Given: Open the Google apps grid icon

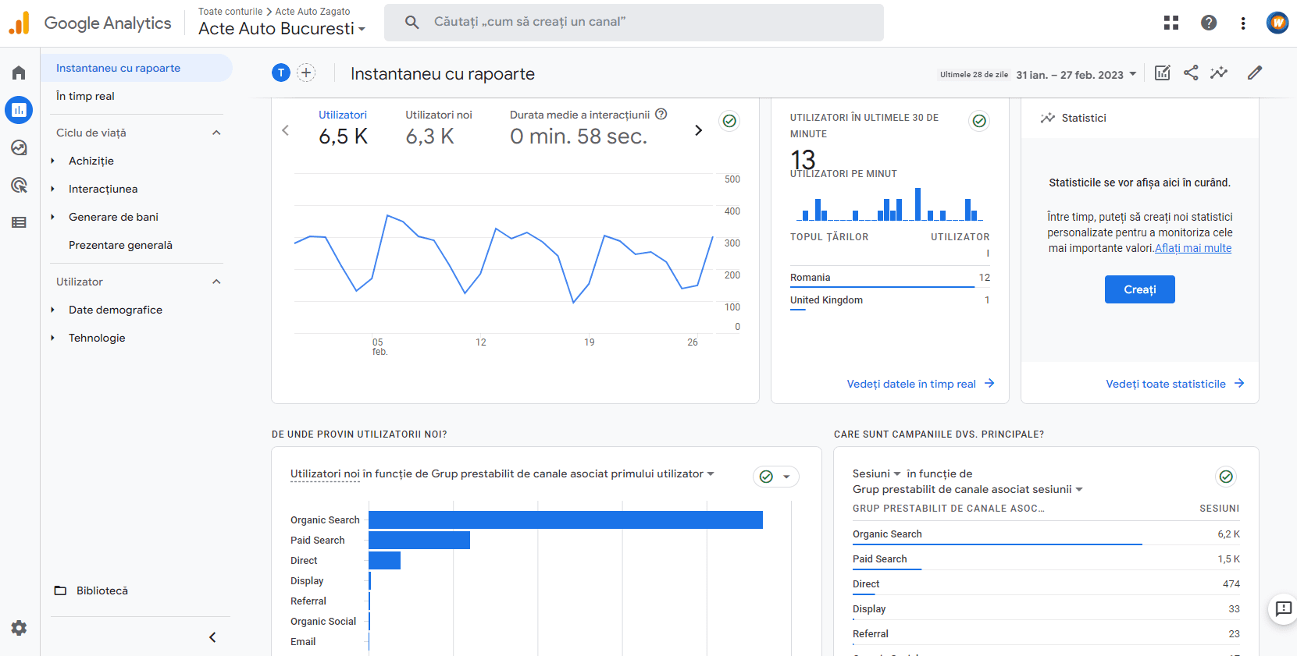Looking at the screenshot, I should pos(1171,23).
